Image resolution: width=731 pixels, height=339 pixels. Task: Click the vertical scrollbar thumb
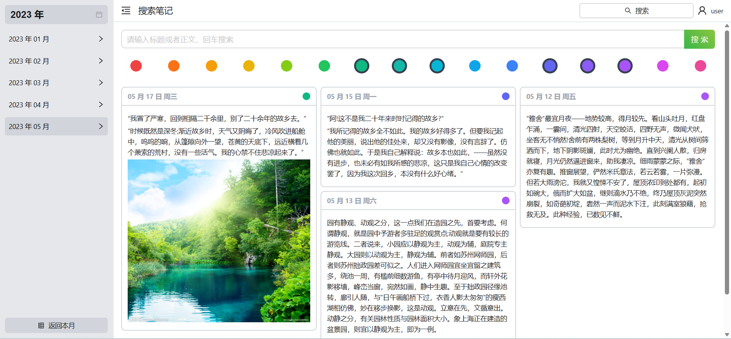(x=727, y=162)
